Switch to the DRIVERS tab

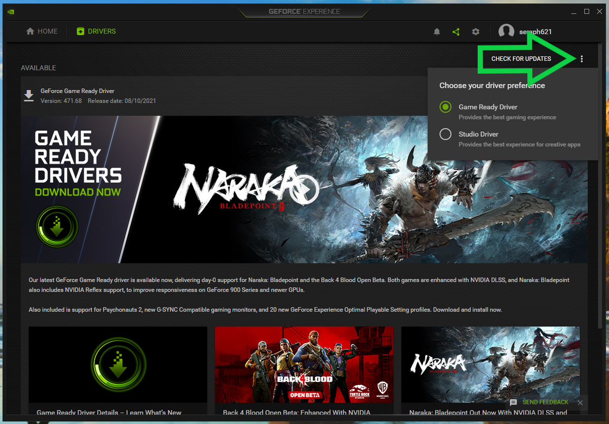pos(96,31)
